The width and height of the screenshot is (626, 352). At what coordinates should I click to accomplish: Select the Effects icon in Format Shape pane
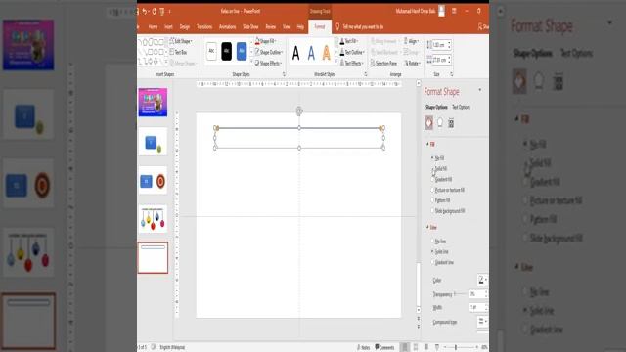click(x=440, y=123)
